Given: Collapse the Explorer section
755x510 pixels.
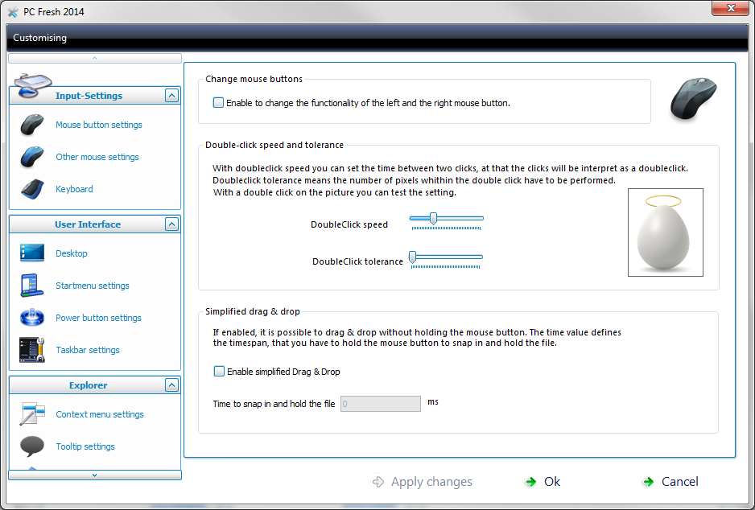Looking at the screenshot, I should [172, 385].
